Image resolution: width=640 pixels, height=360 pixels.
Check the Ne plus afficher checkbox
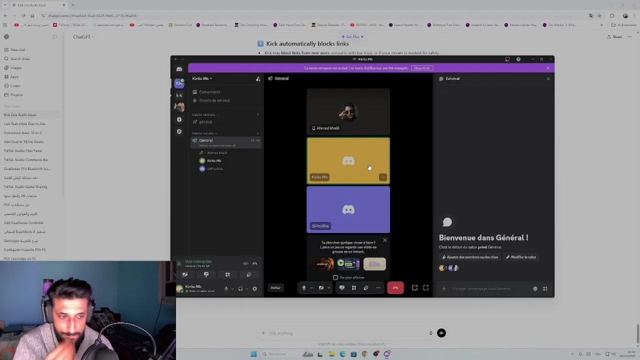coord(335,277)
